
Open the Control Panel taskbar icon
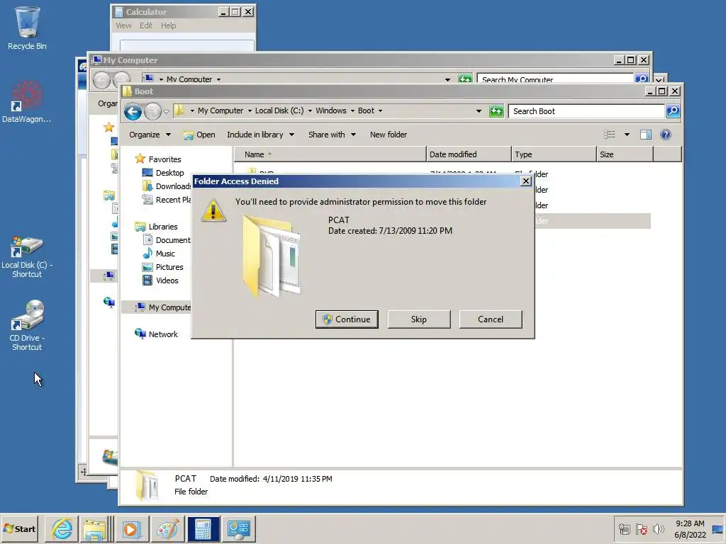[x=239, y=528]
